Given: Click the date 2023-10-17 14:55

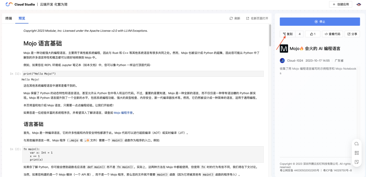Looking at the screenshot, I should coord(318,61).
